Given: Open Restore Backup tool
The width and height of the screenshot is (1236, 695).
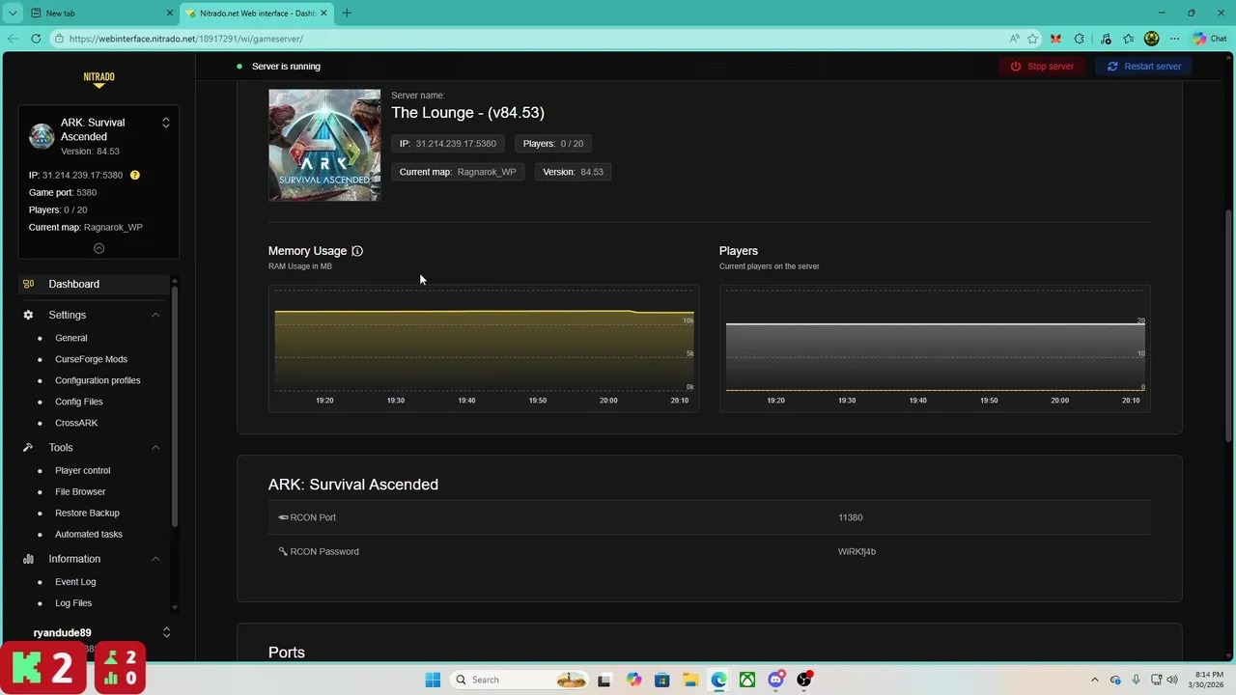Looking at the screenshot, I should click(x=87, y=513).
